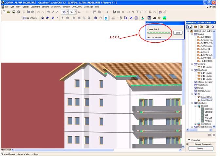
Task: Select story 7. FATADE in Navigator
Action: tap(204, 37)
